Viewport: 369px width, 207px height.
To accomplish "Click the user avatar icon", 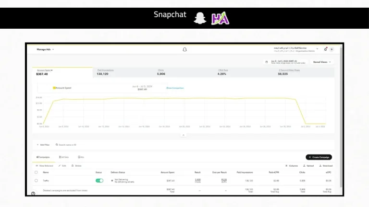I will (x=332, y=49).
